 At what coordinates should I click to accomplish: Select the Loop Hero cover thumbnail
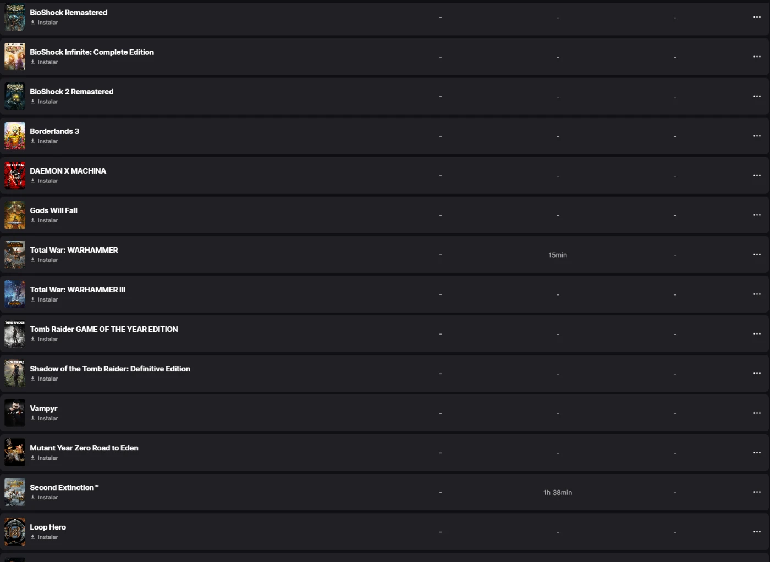(x=15, y=531)
